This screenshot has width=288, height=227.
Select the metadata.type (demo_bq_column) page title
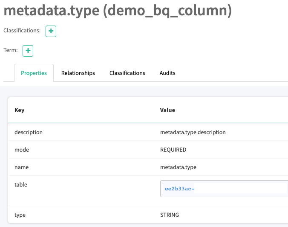[118, 11]
